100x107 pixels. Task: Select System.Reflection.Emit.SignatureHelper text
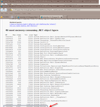pos(51,92)
